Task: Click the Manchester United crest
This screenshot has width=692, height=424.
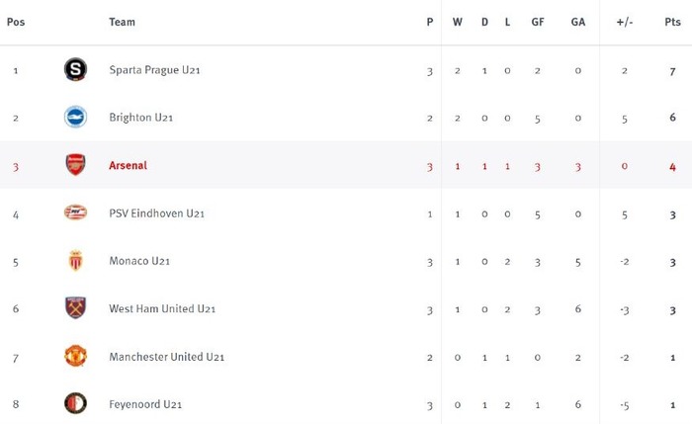Action: (75, 356)
